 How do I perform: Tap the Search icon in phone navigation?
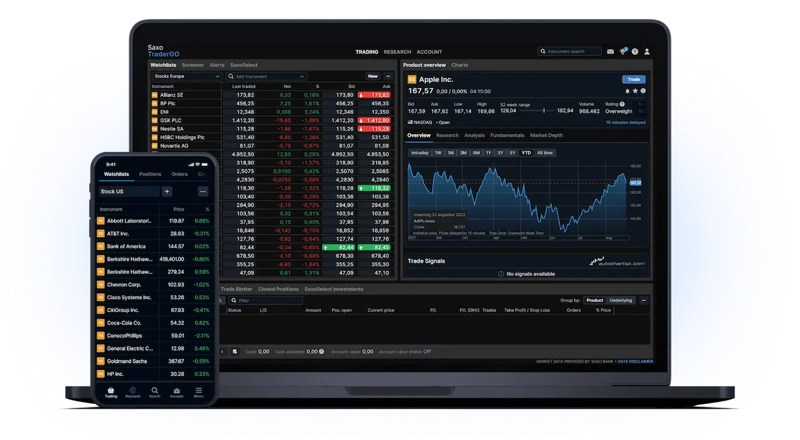click(155, 392)
